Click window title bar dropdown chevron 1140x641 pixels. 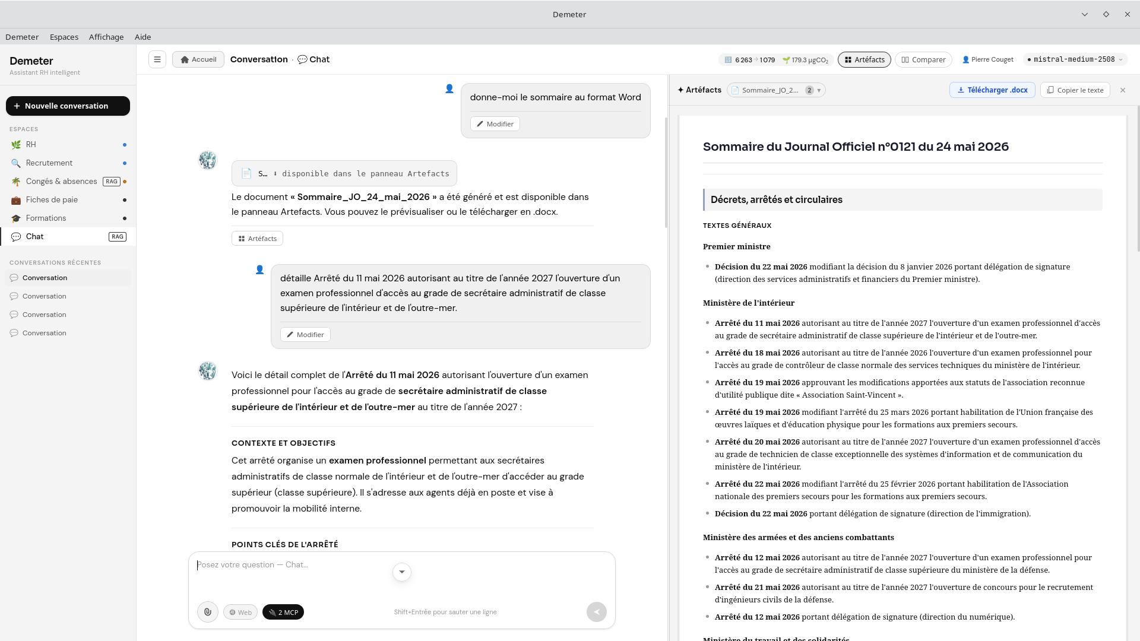(1085, 14)
